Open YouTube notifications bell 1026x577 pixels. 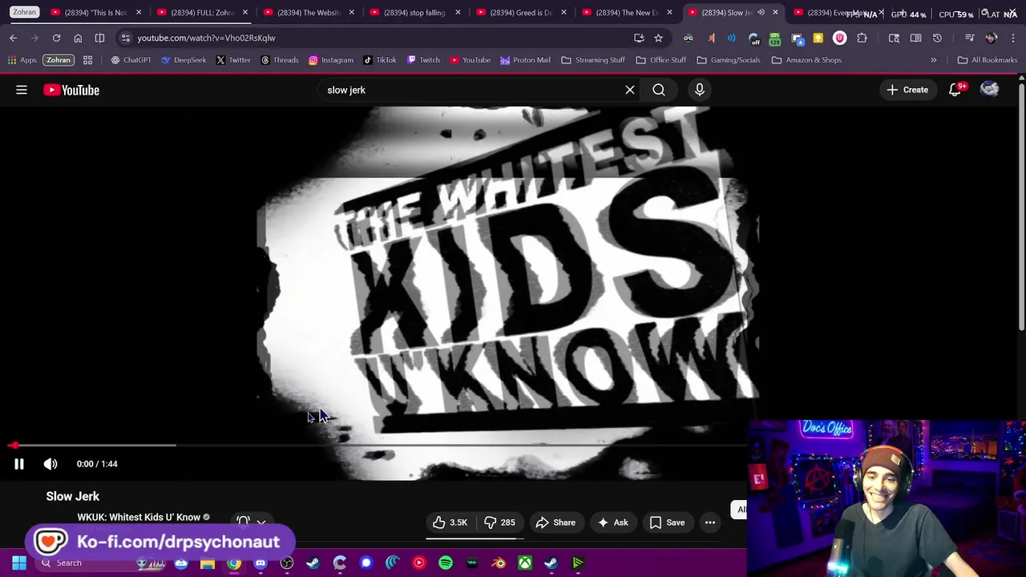click(x=955, y=90)
